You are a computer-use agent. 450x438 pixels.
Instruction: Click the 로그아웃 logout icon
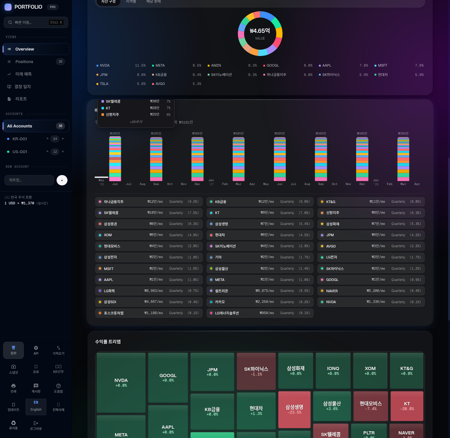(36, 423)
